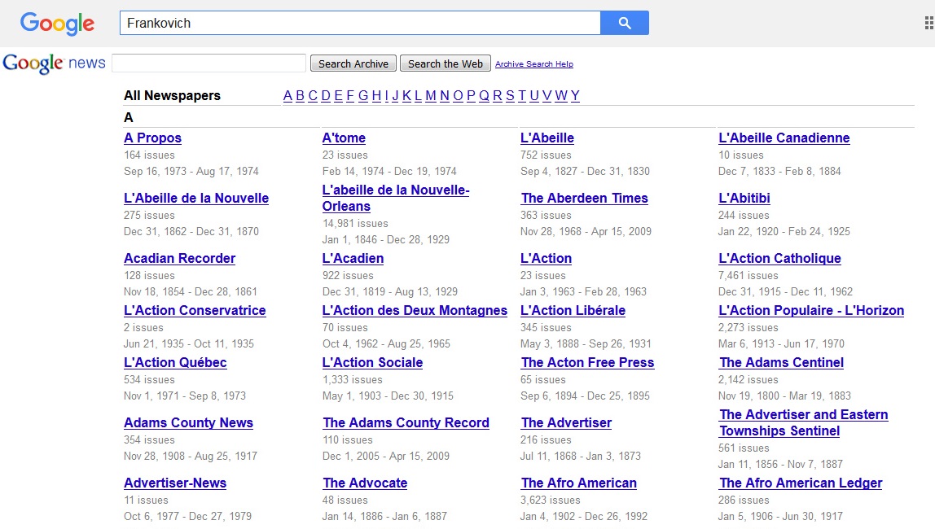Click the Google news logo

[54, 63]
